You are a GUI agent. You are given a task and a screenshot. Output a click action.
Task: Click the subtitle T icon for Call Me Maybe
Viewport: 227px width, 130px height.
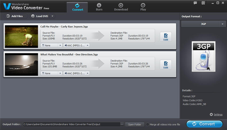pyautogui.click(x=43, y=45)
